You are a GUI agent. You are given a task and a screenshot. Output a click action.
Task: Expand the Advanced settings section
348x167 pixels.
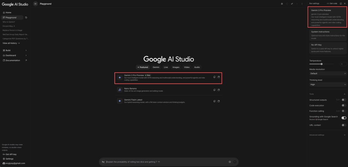(x=328, y=135)
